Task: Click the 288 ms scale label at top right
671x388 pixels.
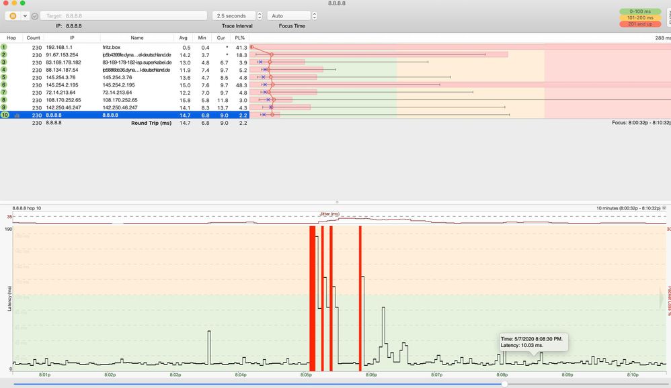Action: (663, 38)
